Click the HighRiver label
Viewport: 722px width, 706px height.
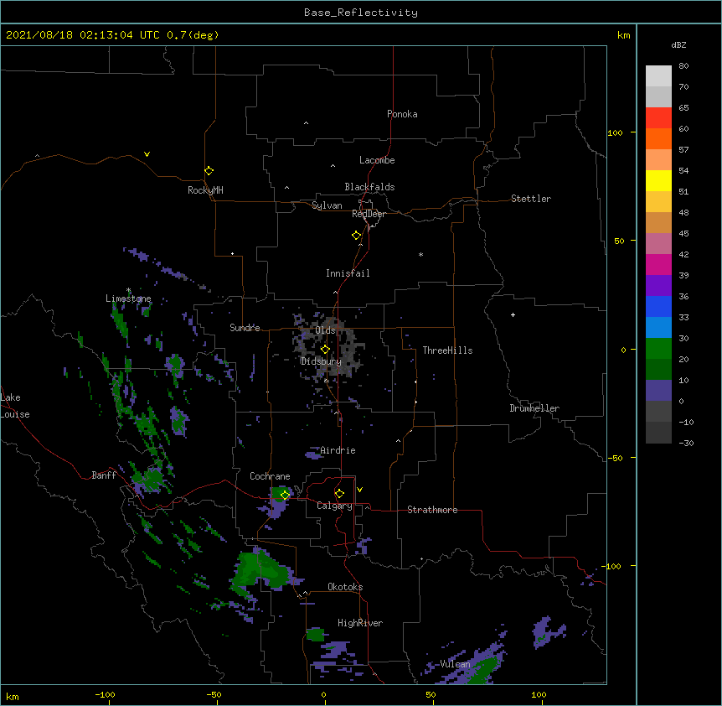click(x=360, y=623)
